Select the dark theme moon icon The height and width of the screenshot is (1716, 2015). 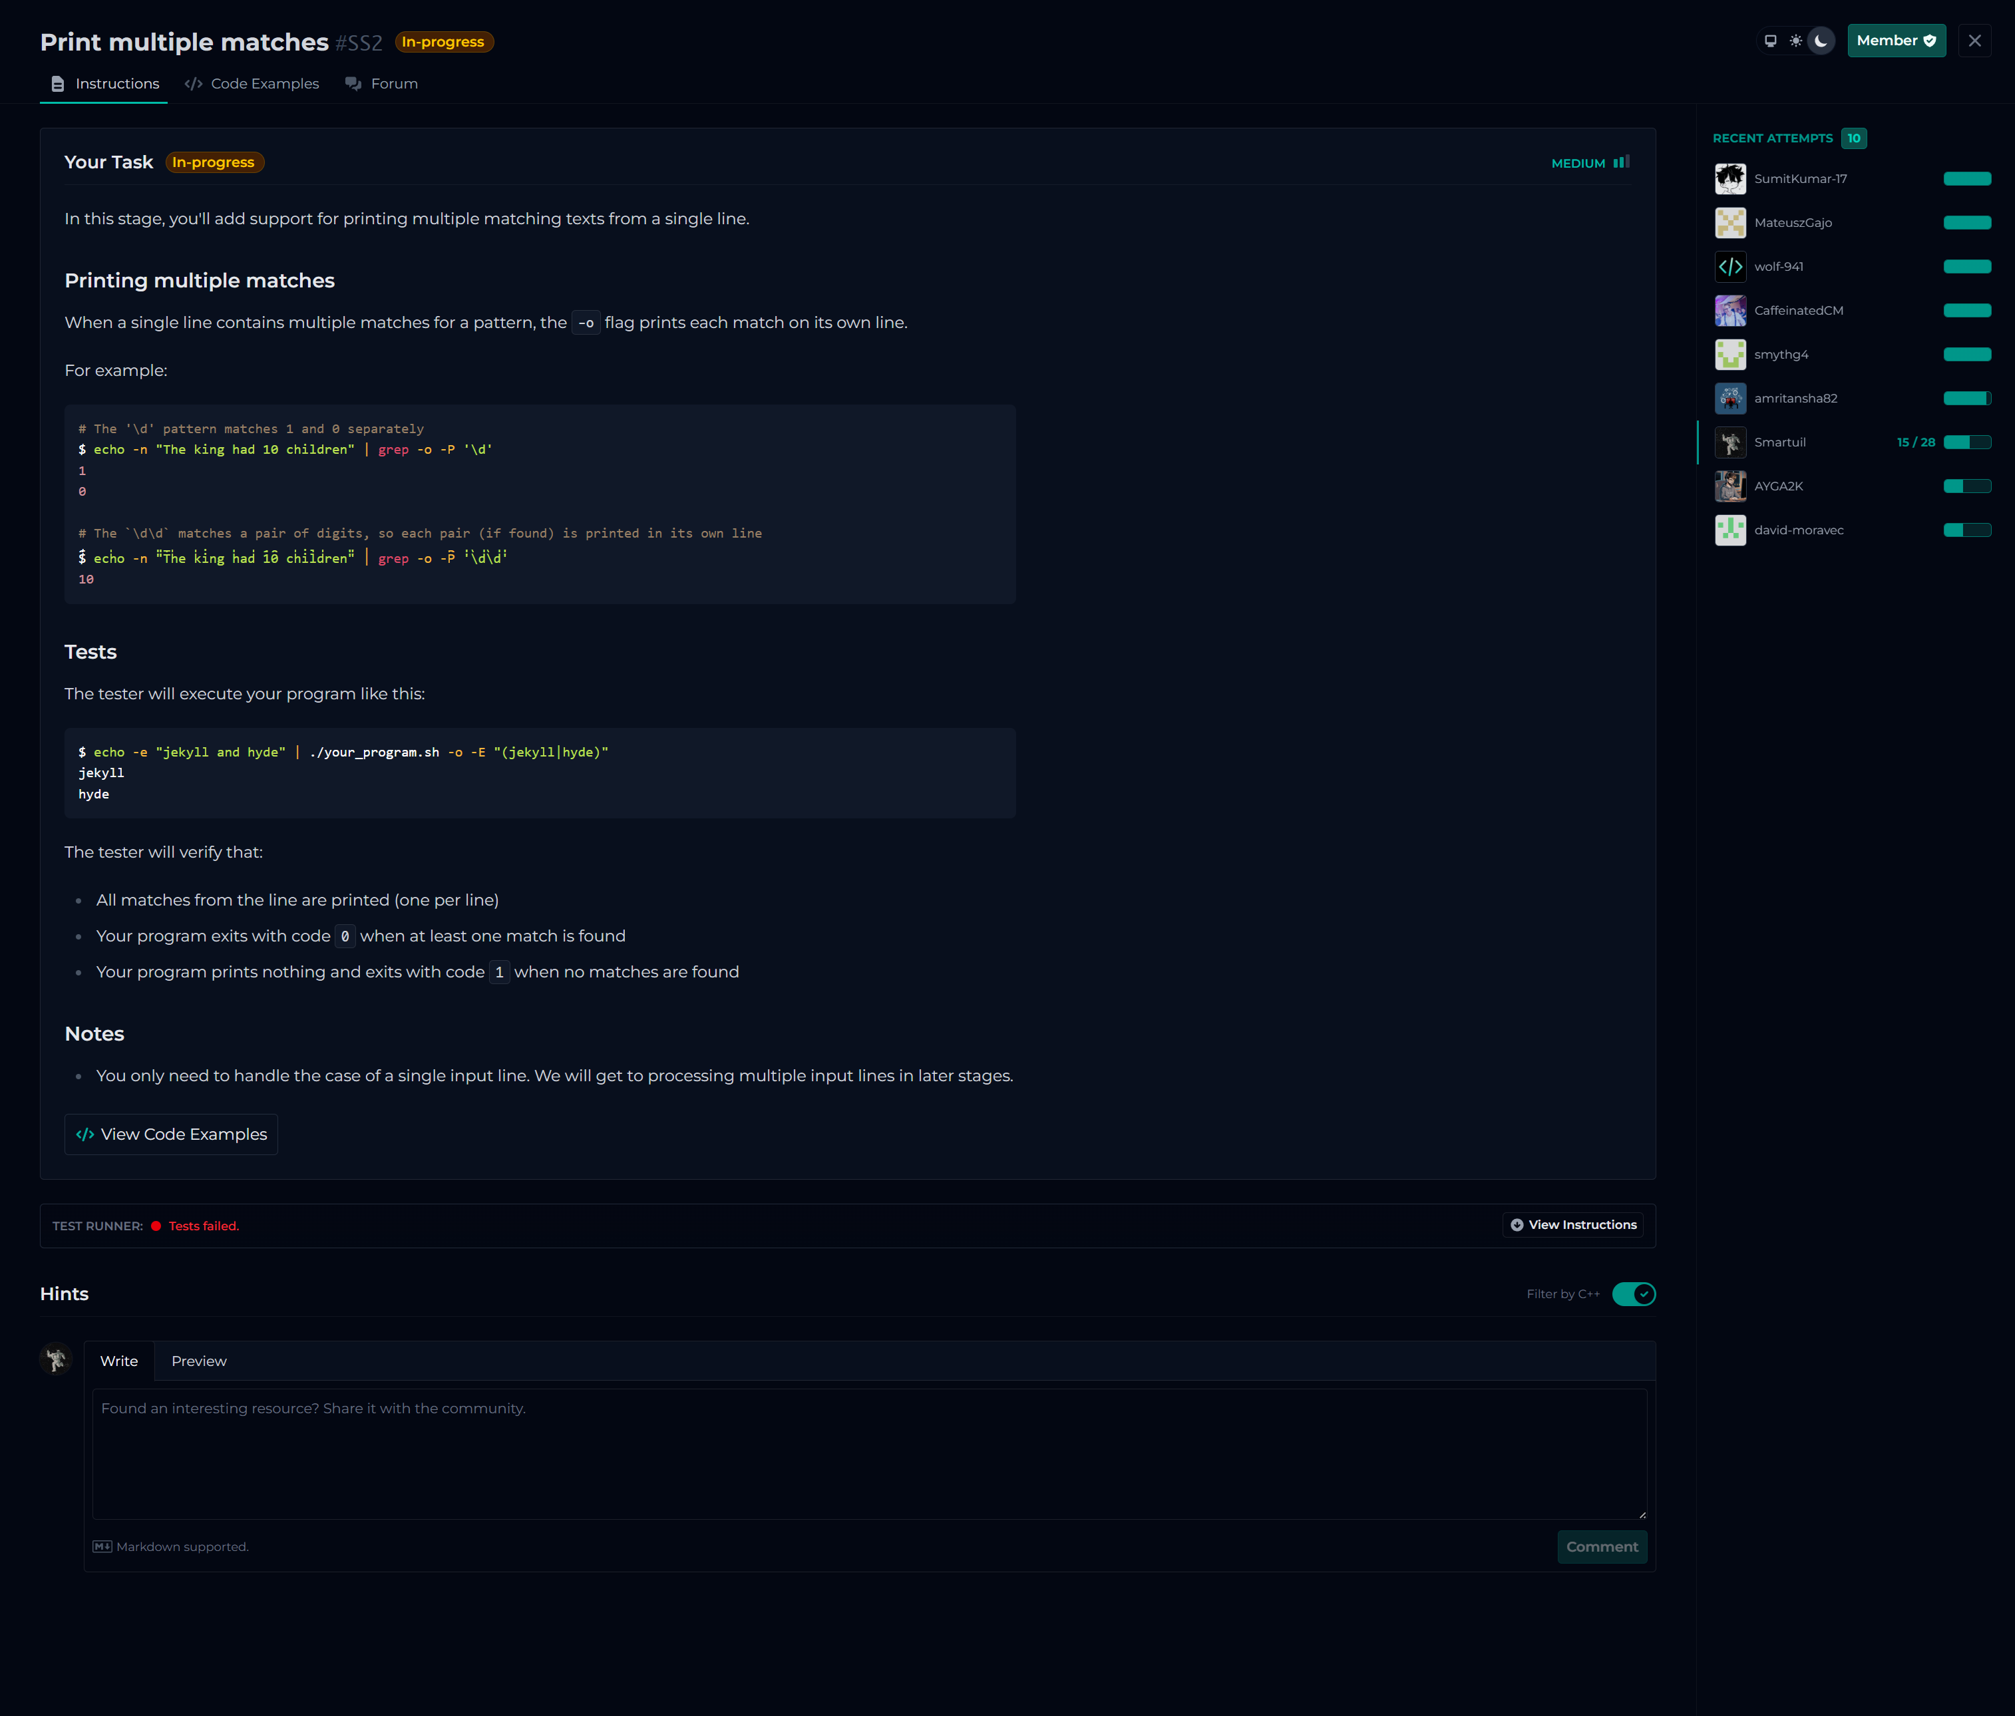pyautogui.click(x=1821, y=41)
